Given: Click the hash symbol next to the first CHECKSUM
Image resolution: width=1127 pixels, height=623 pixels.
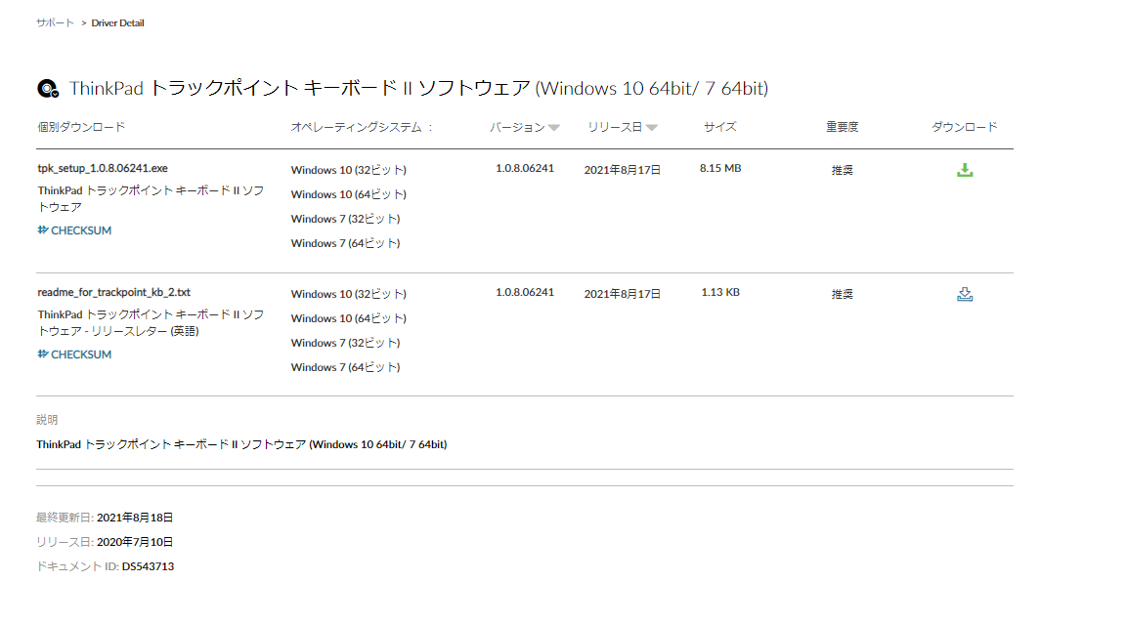Looking at the screenshot, I should pos(41,229).
